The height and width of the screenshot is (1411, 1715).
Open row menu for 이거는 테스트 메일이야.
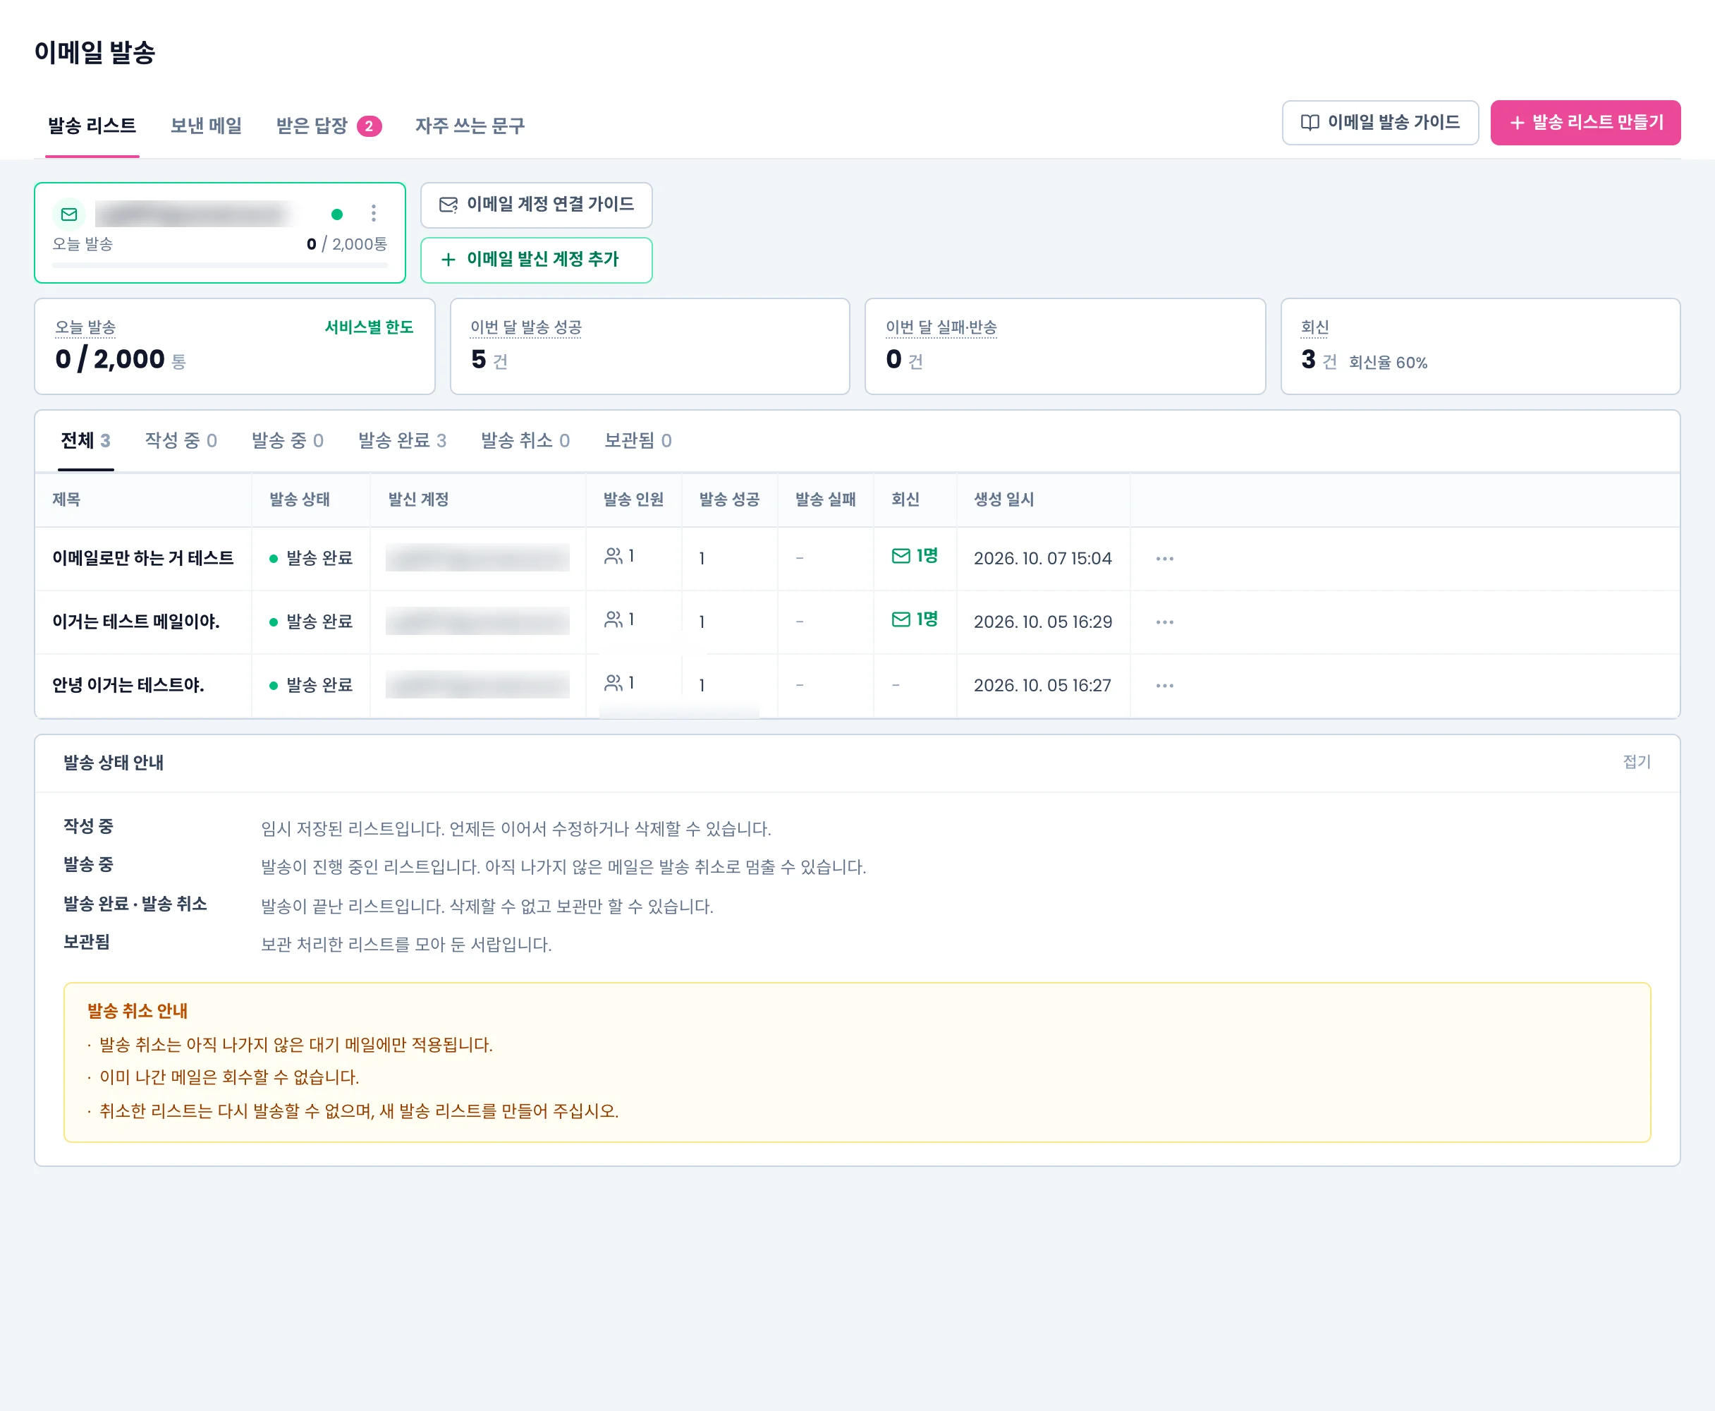click(1165, 622)
